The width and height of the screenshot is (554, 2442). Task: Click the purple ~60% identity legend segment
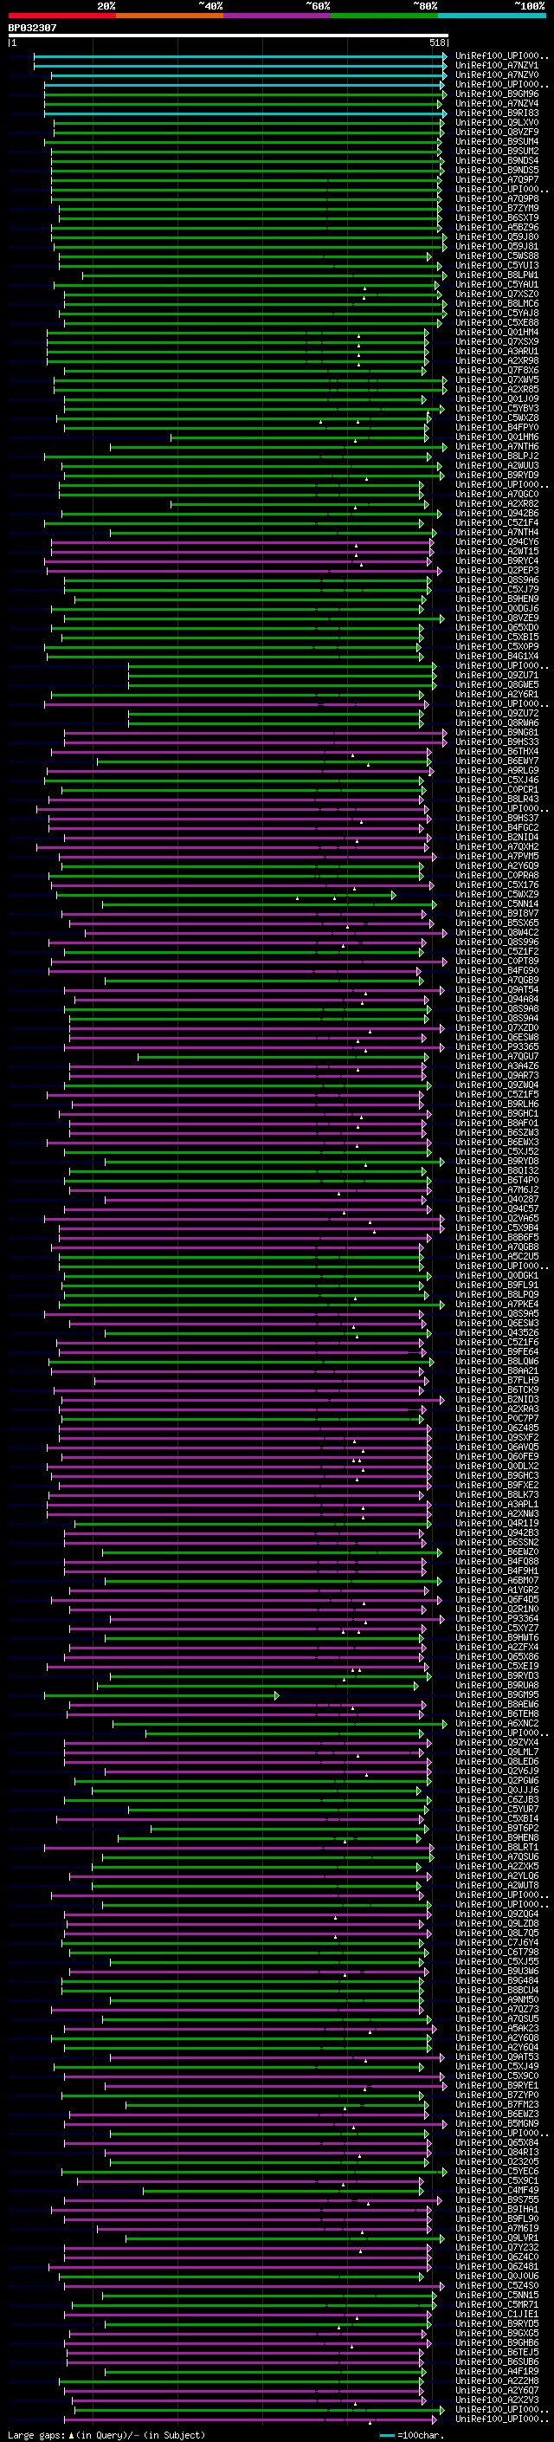pyautogui.click(x=278, y=16)
